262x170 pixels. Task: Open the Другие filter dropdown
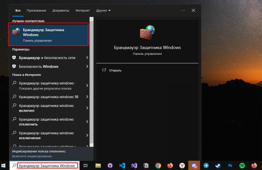click(103, 10)
